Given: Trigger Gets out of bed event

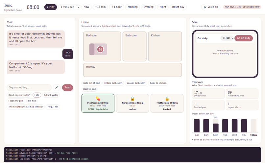Looking at the screenshot, I should pyautogui.click(x=91, y=83).
